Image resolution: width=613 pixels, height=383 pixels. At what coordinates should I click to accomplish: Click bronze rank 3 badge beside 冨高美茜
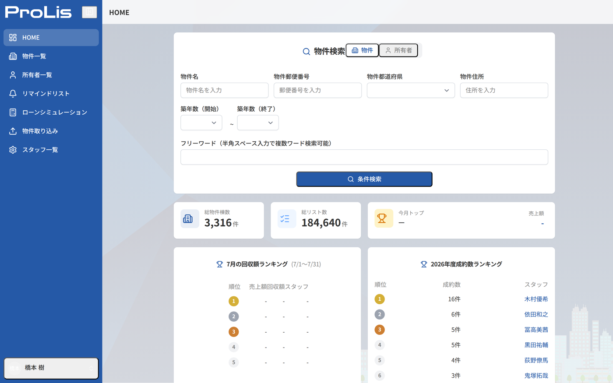tap(380, 330)
